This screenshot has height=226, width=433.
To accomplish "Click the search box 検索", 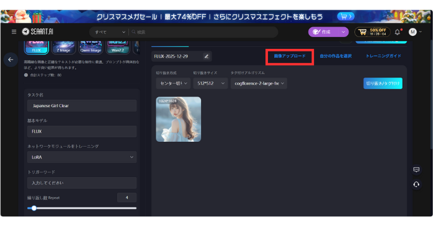I will tap(204, 32).
